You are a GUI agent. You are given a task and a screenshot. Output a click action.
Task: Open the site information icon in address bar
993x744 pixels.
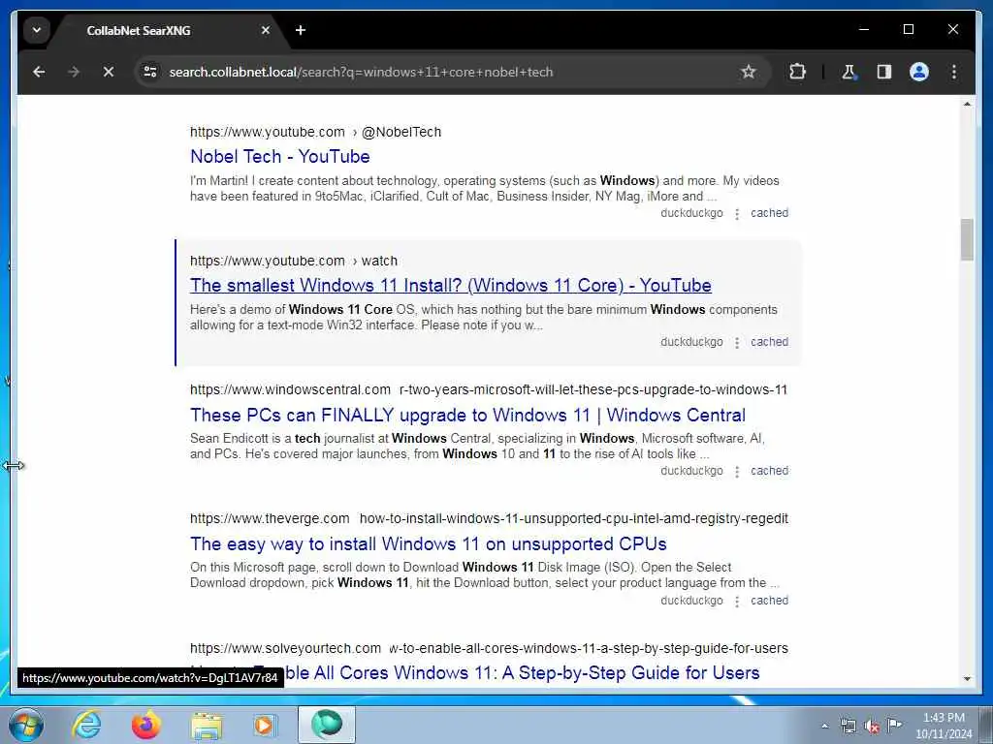(150, 72)
